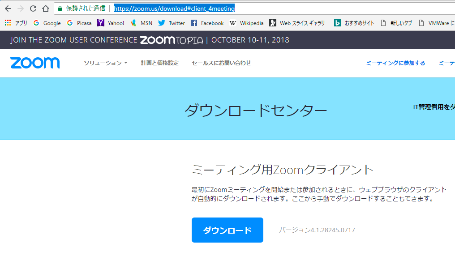Click the ミーティング用Zoomクライアント heading
This screenshot has height=256, width=455.
pos(282,170)
